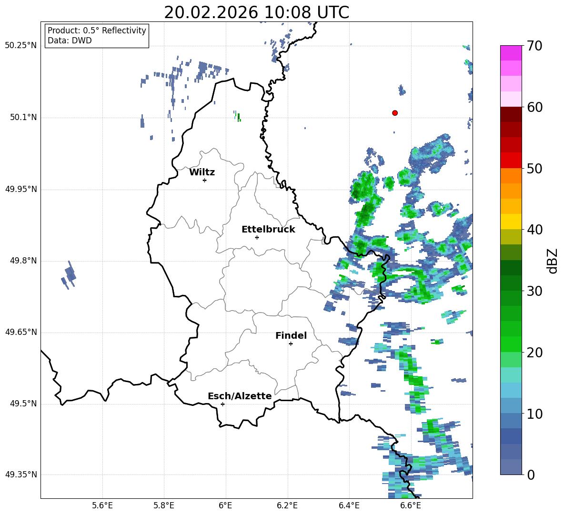Click the colorbar value 10
Viewport: 564px width, 515px height.
(x=534, y=414)
